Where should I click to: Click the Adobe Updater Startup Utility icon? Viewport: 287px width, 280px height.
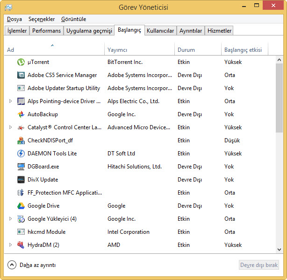click(21, 88)
